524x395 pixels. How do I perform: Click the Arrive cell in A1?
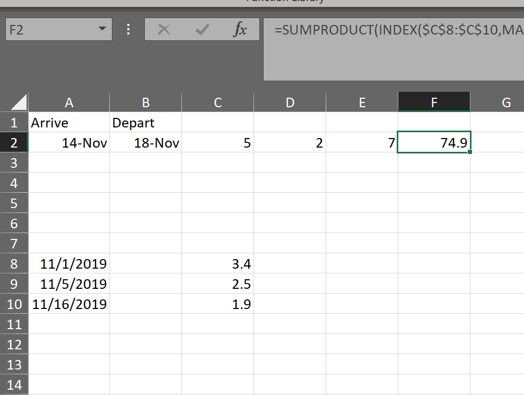68,123
